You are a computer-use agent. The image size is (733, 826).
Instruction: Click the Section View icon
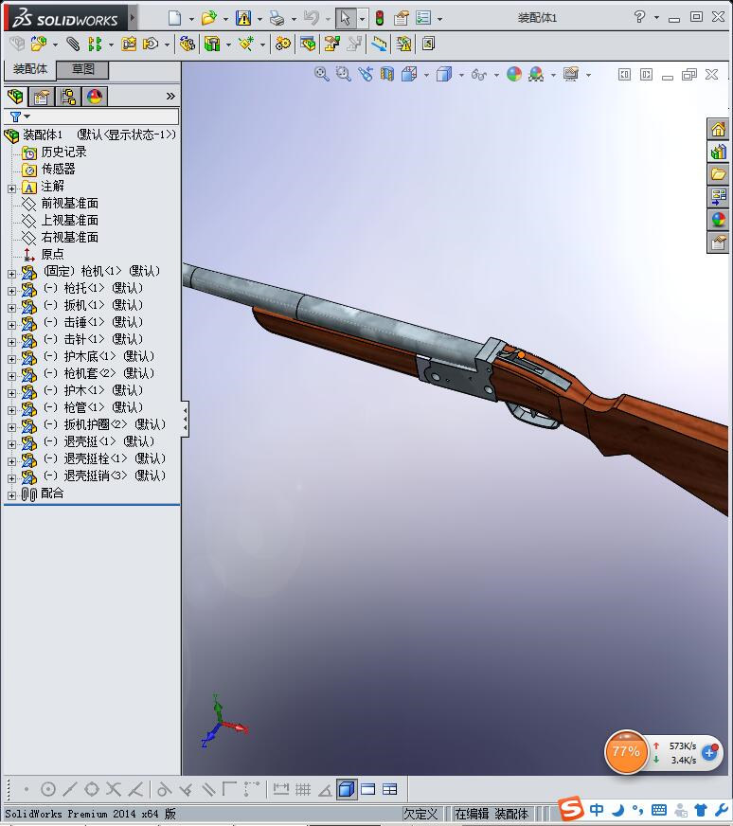click(387, 74)
